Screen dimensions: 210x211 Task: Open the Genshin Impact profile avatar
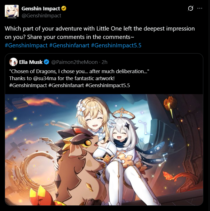point(12,12)
